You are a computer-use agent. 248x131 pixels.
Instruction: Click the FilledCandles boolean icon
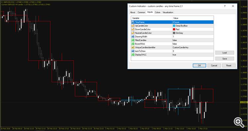[133, 40]
